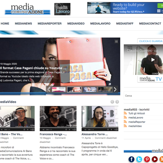Open MEDIASTAFF menu section
Image resolution: width=163 pixels, height=163 pixels.
click(125, 23)
